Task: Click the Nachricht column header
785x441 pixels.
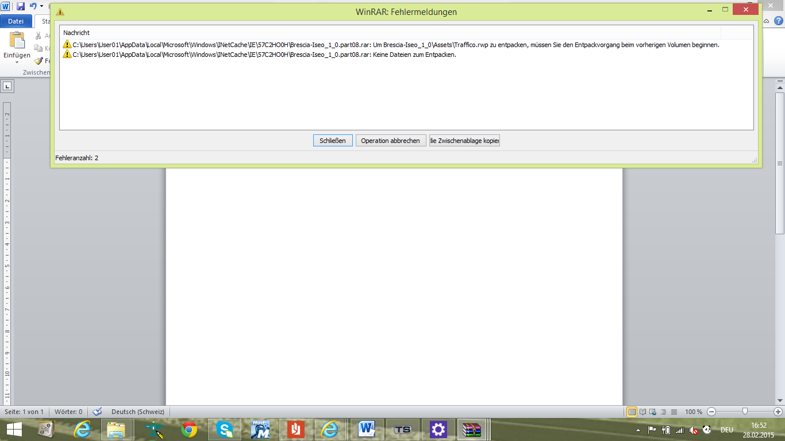Action: pos(391,33)
